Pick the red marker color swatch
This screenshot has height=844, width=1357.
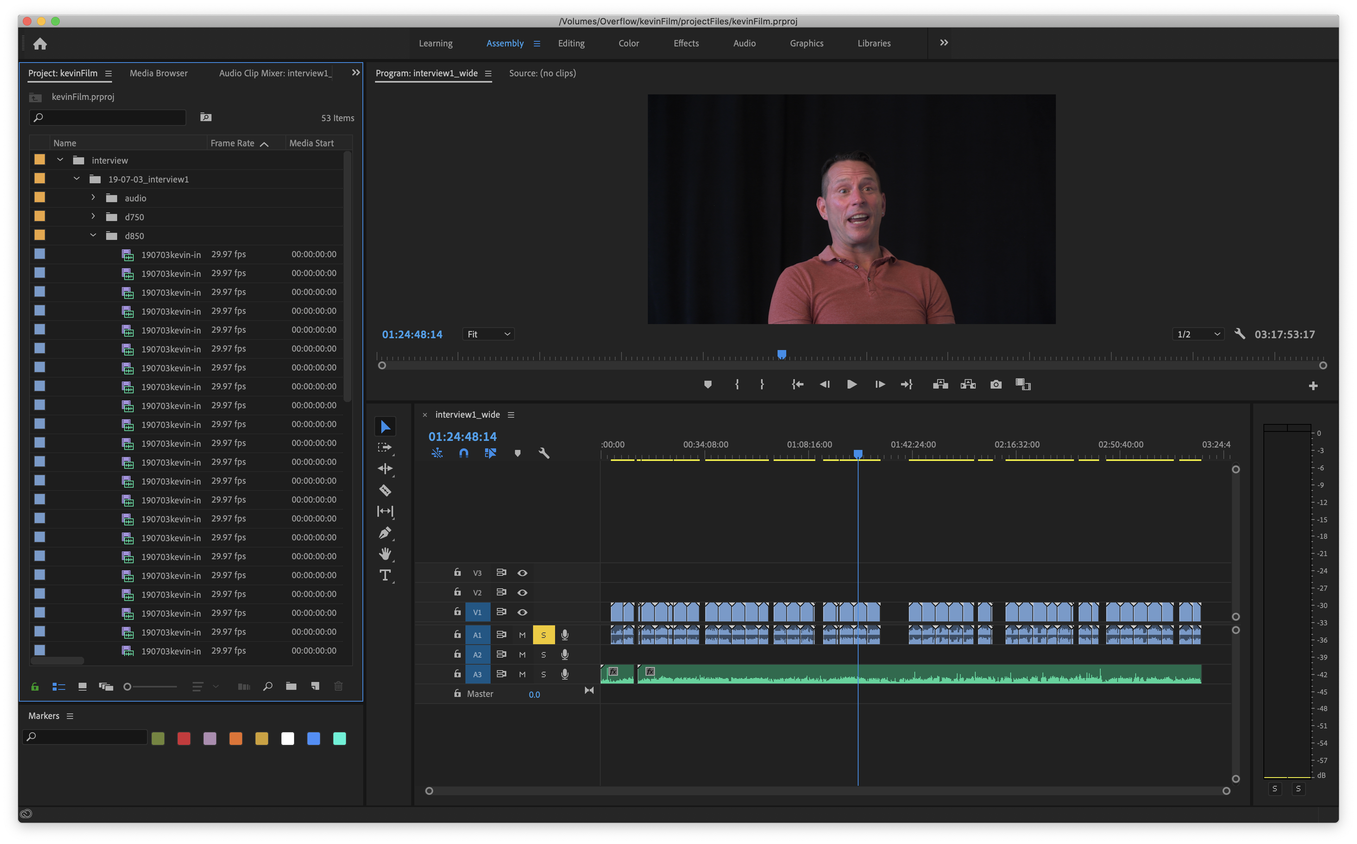point(184,739)
